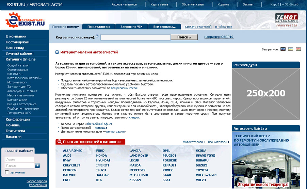Select the Russian flag region icon

283,49
